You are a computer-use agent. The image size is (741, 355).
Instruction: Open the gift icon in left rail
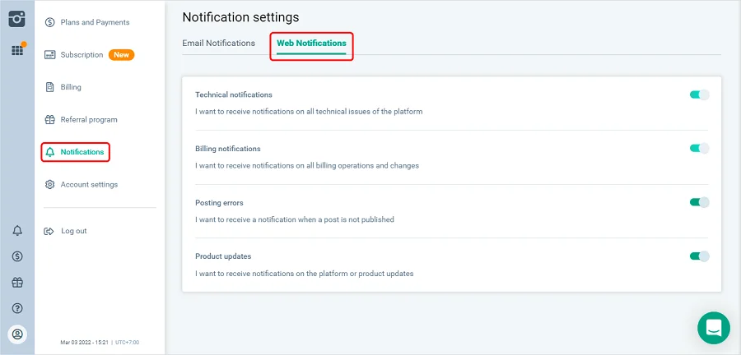click(x=17, y=282)
